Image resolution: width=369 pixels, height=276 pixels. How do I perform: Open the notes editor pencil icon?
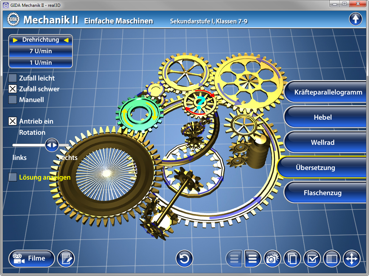(66, 258)
